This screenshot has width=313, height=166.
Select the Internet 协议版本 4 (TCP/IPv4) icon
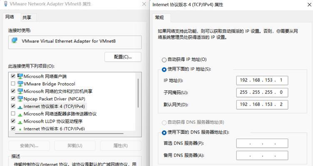pos(20,107)
